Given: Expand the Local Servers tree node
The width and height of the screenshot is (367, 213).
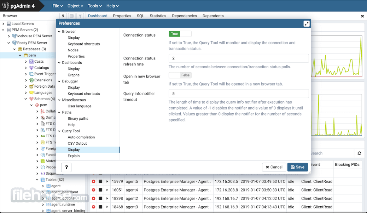Looking at the screenshot, I should tap(3, 24).
